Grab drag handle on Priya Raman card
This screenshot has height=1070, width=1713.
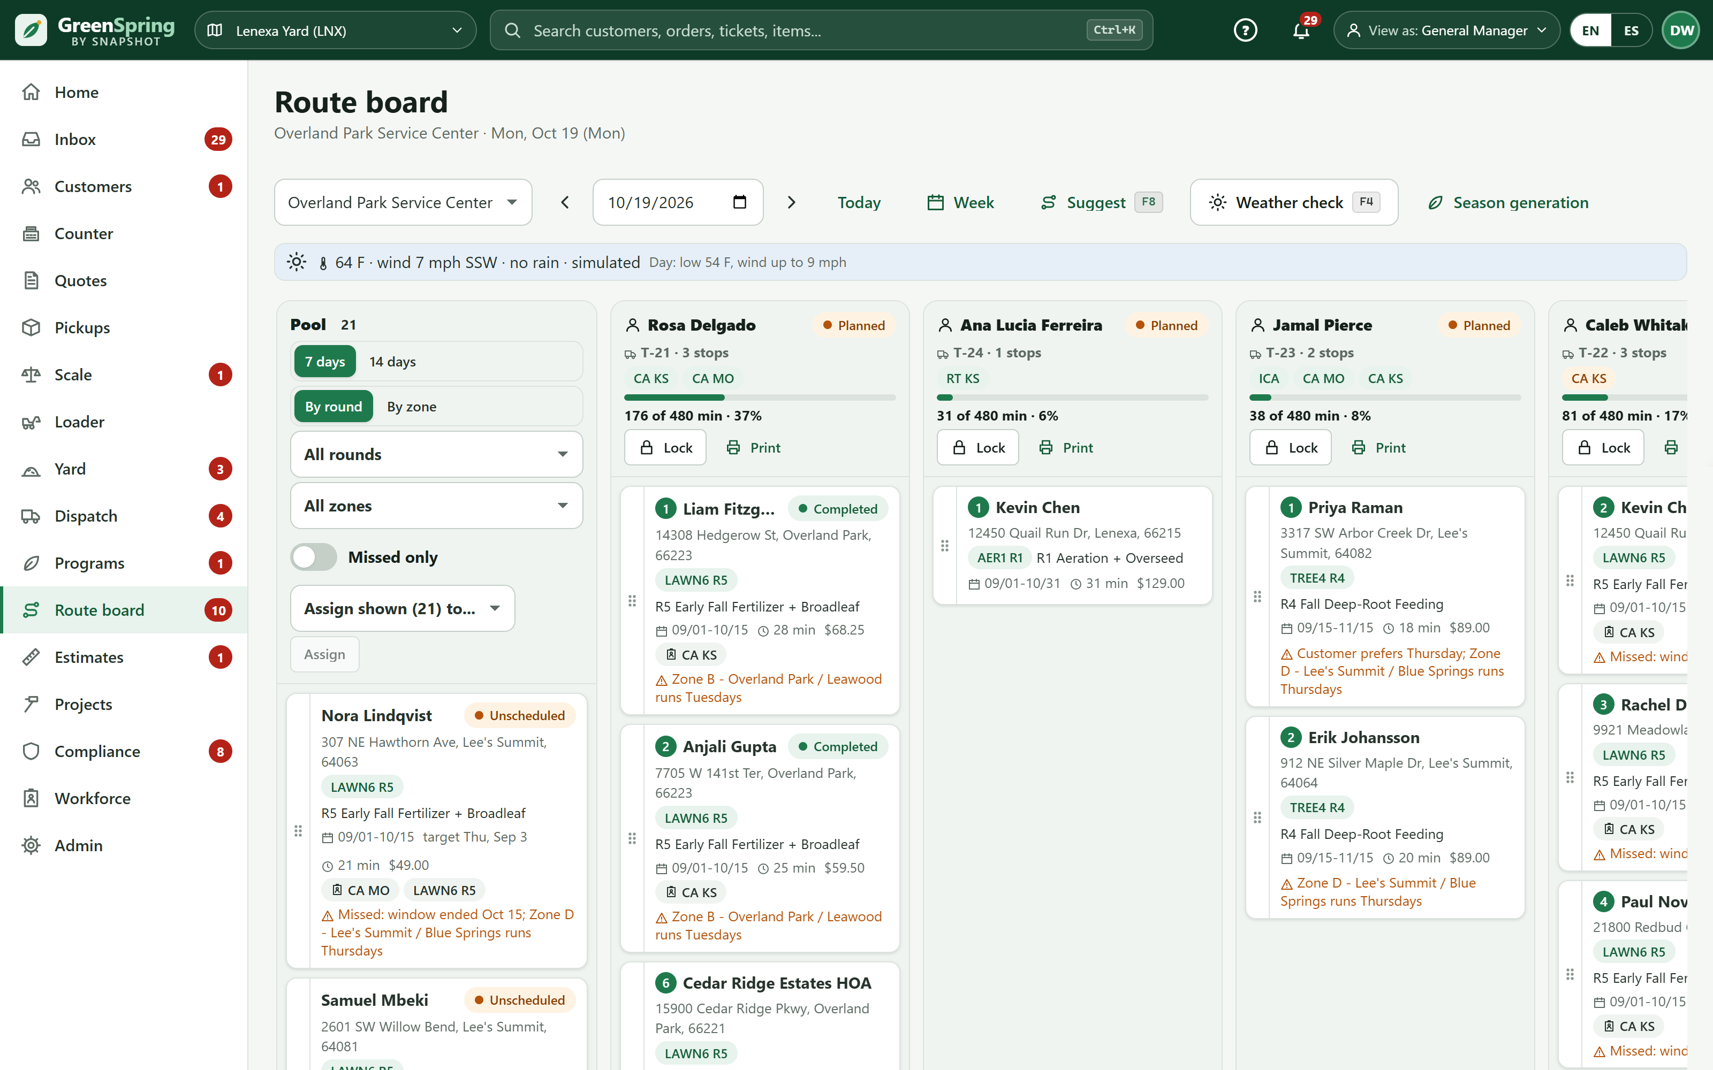pyautogui.click(x=1257, y=597)
